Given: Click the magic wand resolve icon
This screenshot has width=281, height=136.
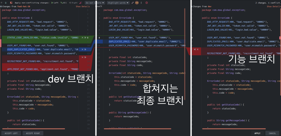Looking at the screenshot, I should tap(81, 3).
